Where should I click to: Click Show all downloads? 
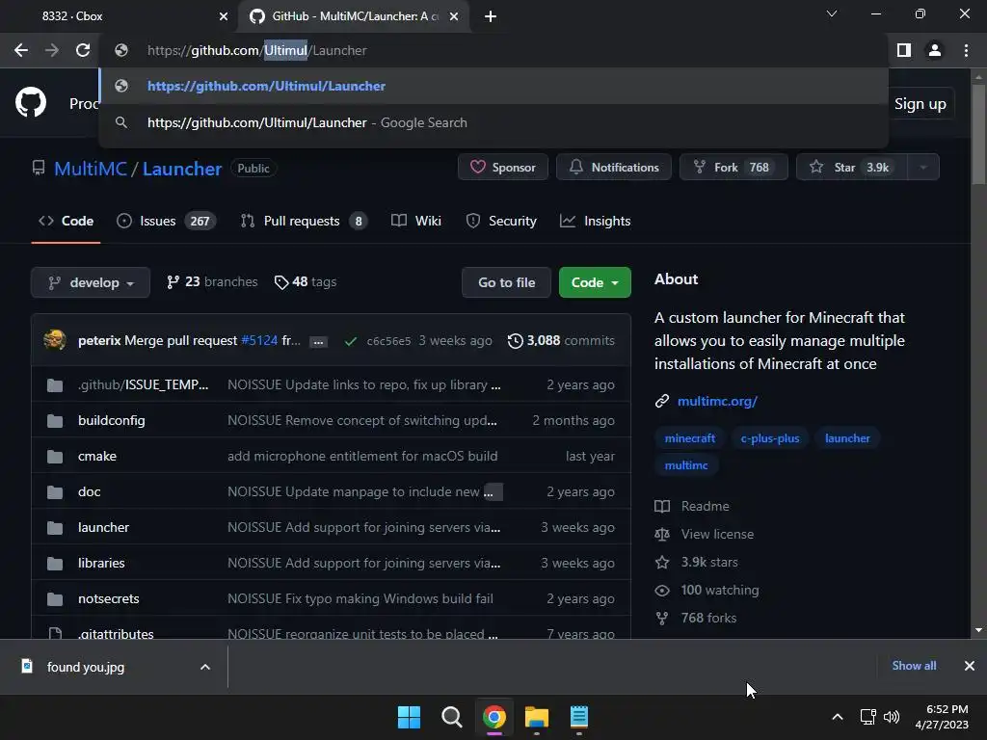tap(914, 666)
